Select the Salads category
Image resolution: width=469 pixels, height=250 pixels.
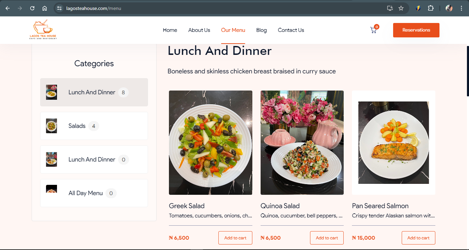tap(94, 126)
